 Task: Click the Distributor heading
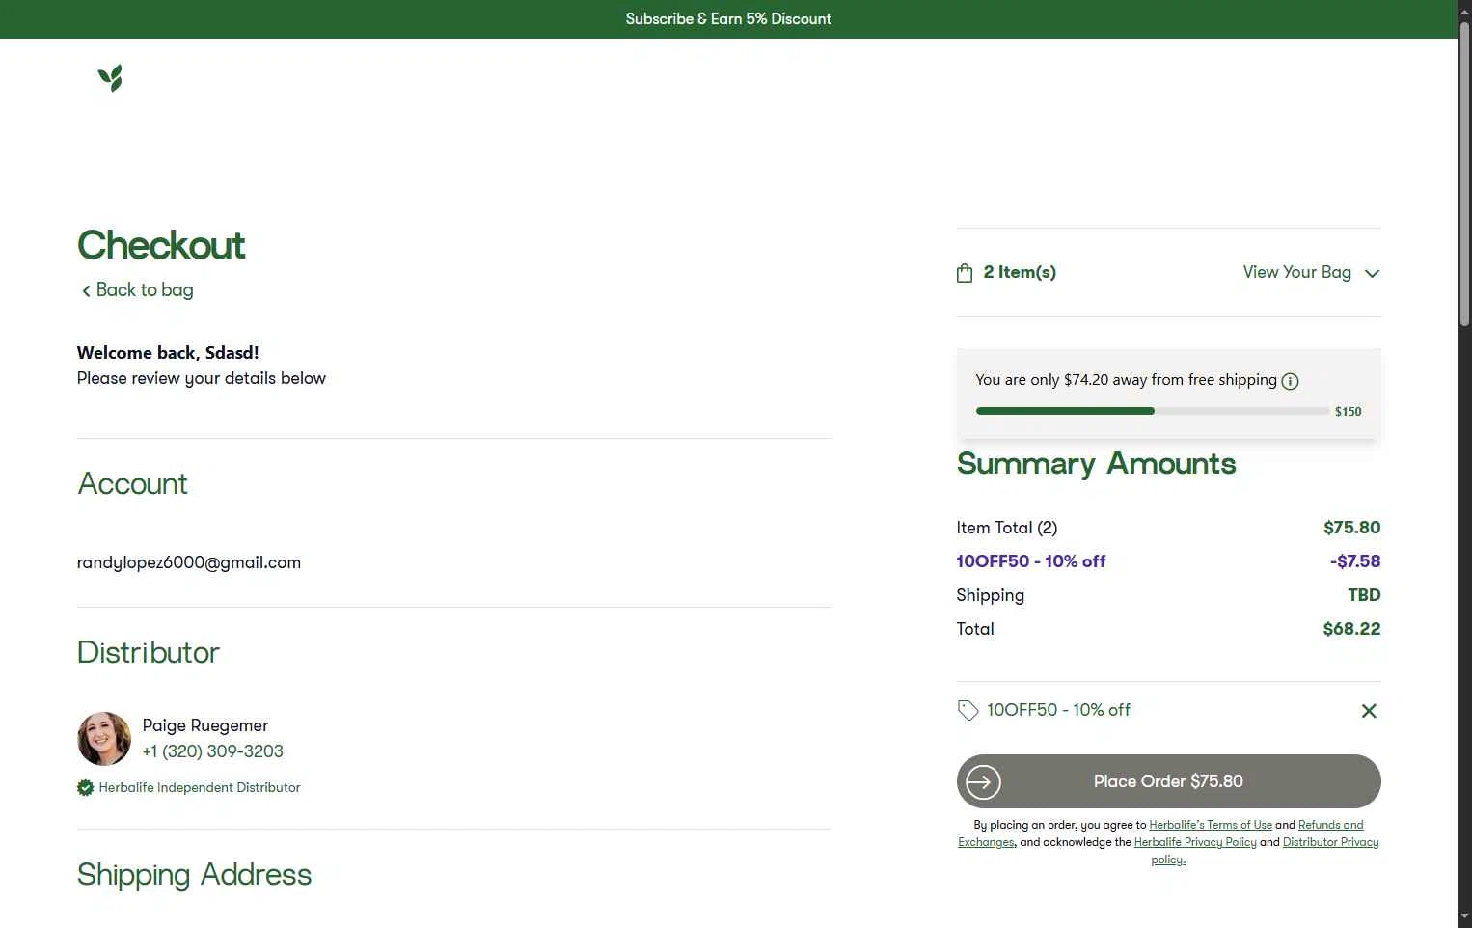[x=149, y=653]
